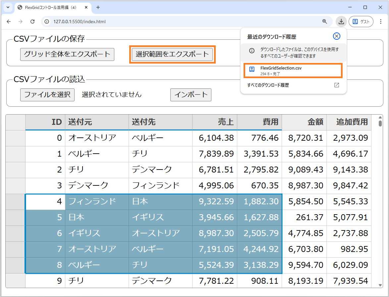Reload the page with the refresh icon
This screenshot has height=297, width=389.
tap(32, 22)
